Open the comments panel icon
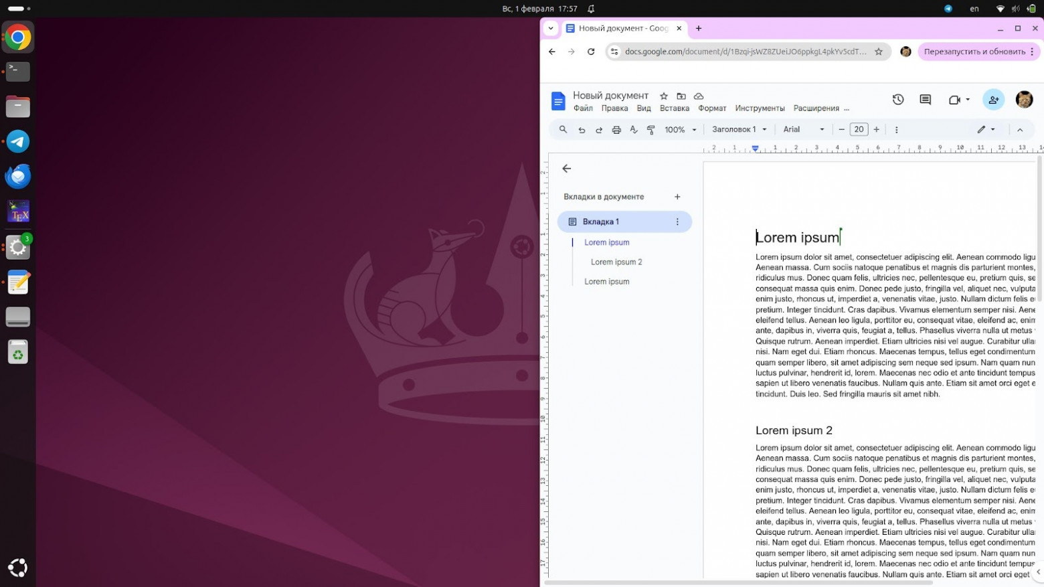The height and width of the screenshot is (587, 1044). [926, 100]
